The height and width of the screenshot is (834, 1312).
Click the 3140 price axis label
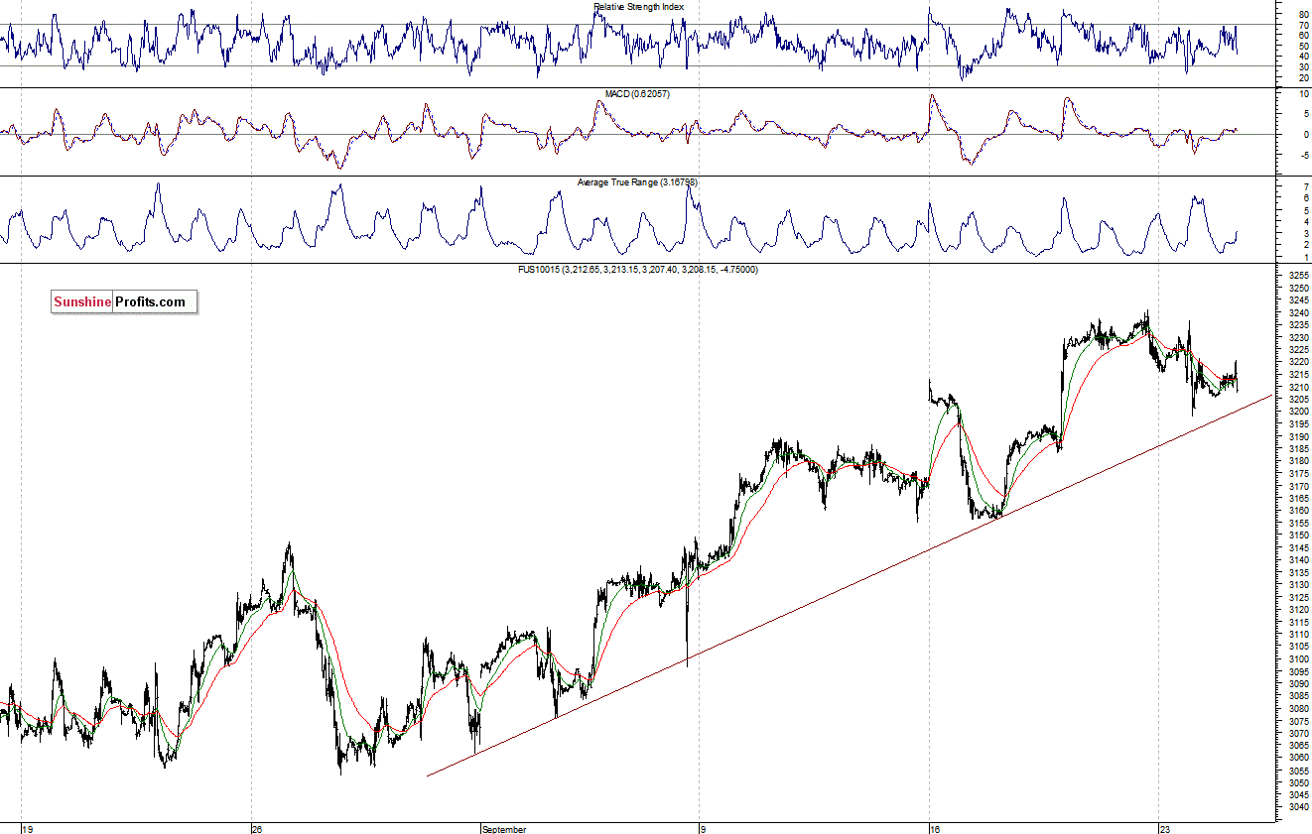(1298, 560)
